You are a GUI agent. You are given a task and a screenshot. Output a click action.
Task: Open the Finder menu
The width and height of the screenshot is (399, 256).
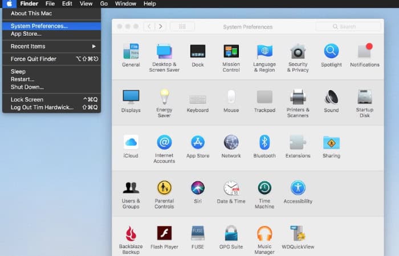tap(29, 4)
